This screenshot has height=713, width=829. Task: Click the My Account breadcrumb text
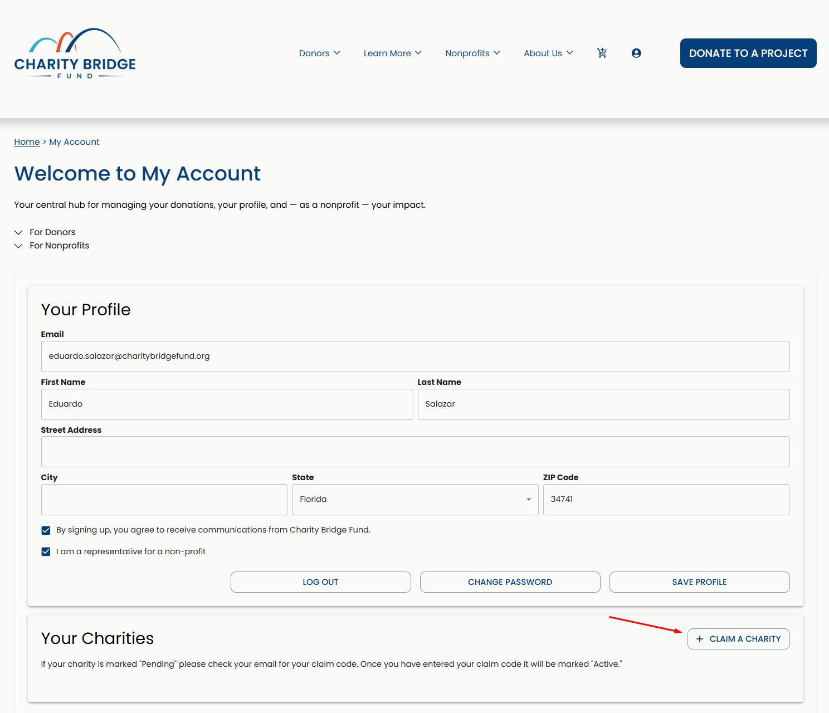click(74, 142)
